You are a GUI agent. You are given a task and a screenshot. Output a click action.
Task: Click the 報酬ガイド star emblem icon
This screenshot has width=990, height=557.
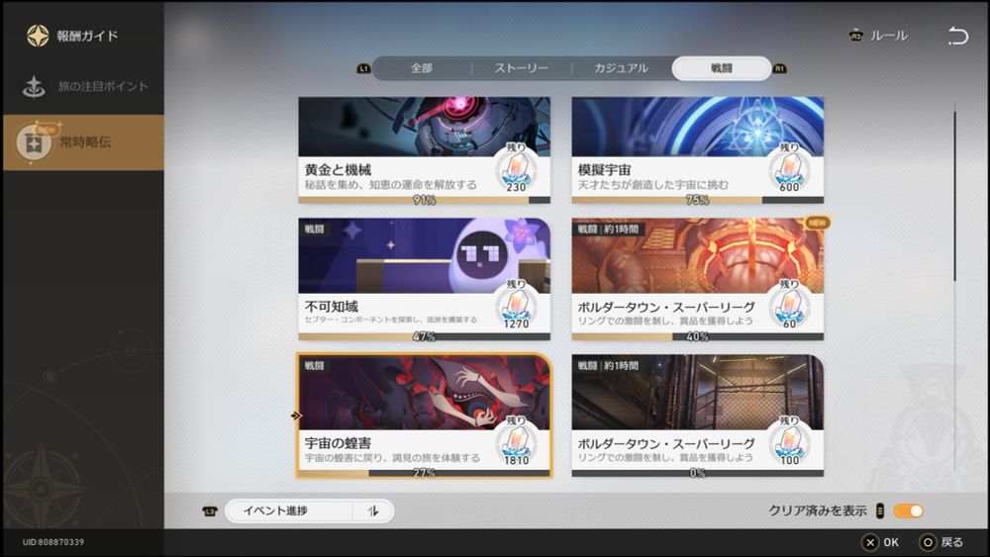[38, 36]
